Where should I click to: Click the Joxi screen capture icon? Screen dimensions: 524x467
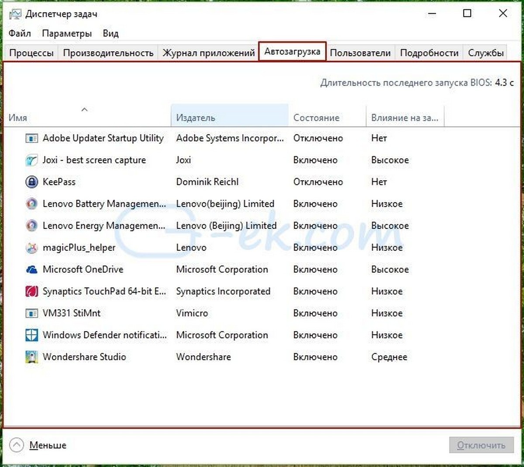(x=31, y=160)
